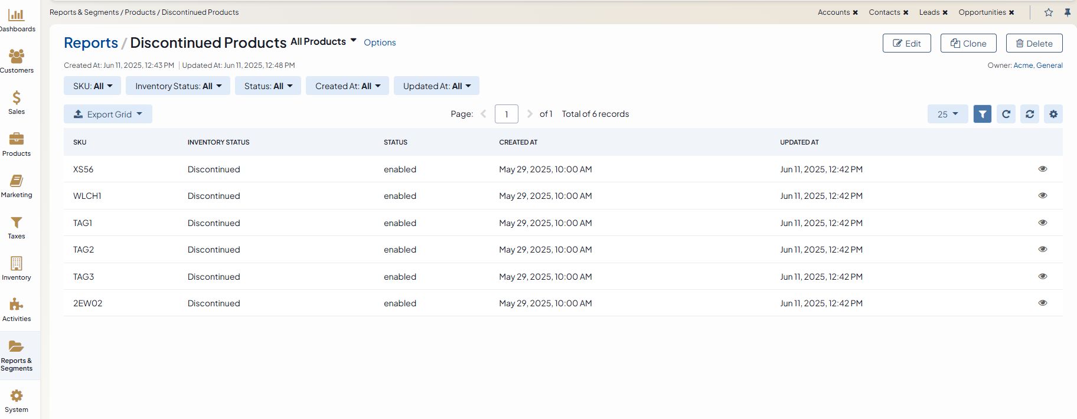This screenshot has width=1077, height=419.
Task: Click the Delete report button
Action: 1034,43
